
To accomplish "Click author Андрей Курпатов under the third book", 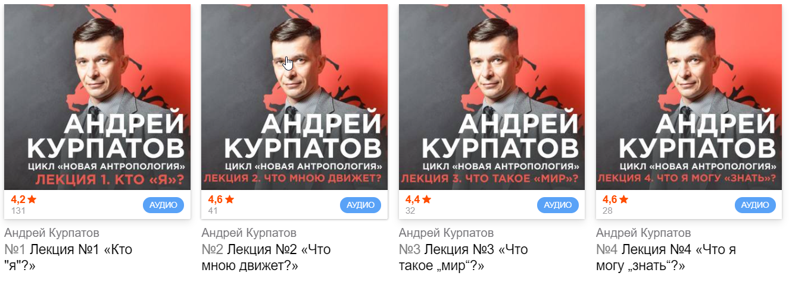I will click(447, 233).
